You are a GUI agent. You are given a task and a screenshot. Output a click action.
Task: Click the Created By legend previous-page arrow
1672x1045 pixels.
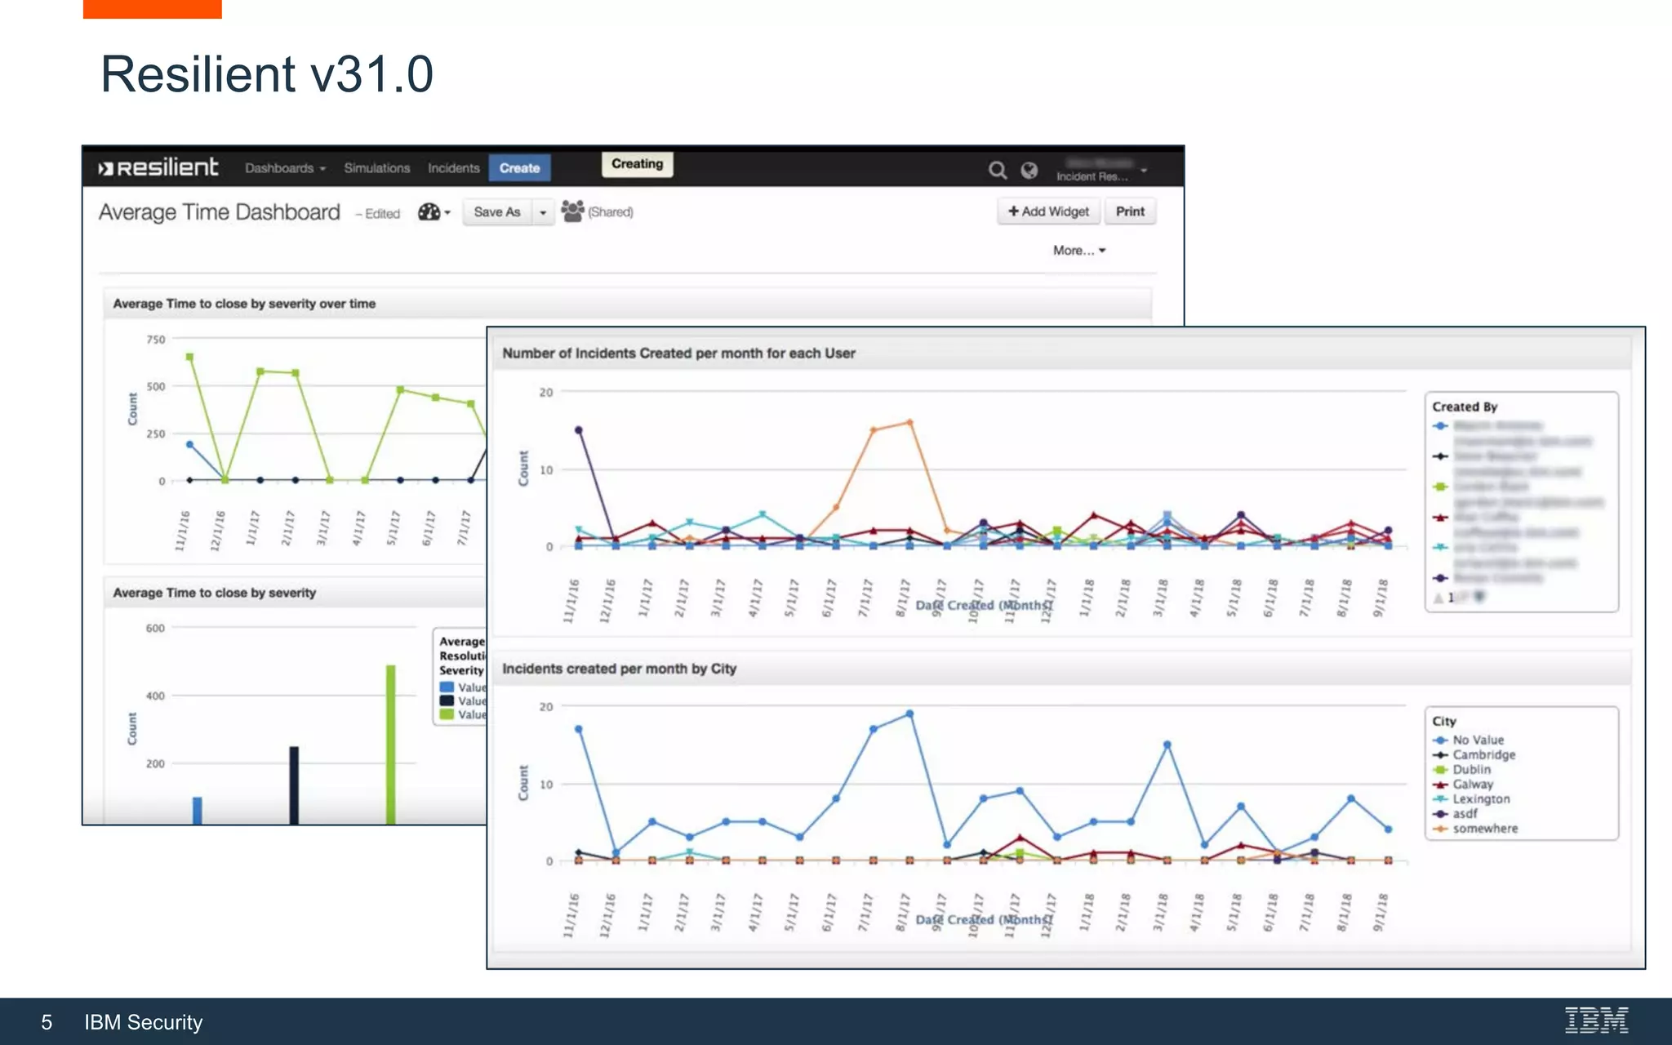coord(1439,598)
